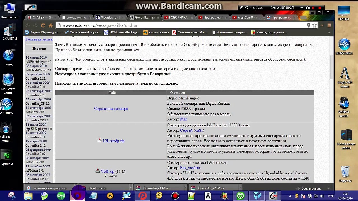Go to the browser home page icon
The width and height of the screenshot is (358, 201).
point(51,25)
